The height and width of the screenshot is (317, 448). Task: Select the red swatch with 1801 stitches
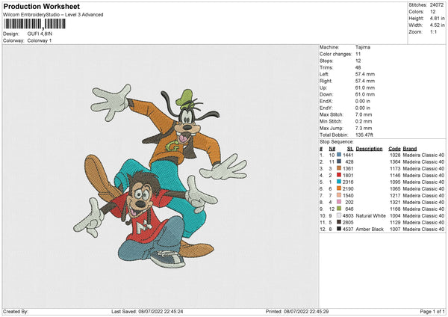339,175
